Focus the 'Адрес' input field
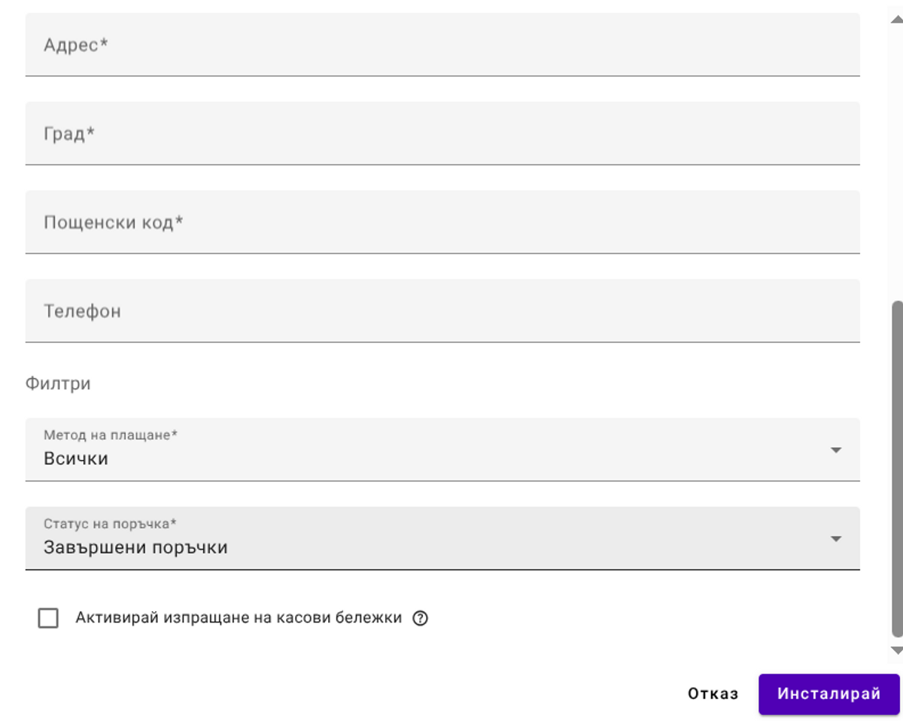903x721 pixels. pyautogui.click(x=442, y=45)
